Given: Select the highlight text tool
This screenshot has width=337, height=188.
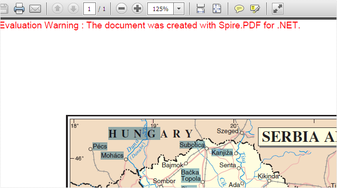Looking at the screenshot, I should click(x=255, y=9).
